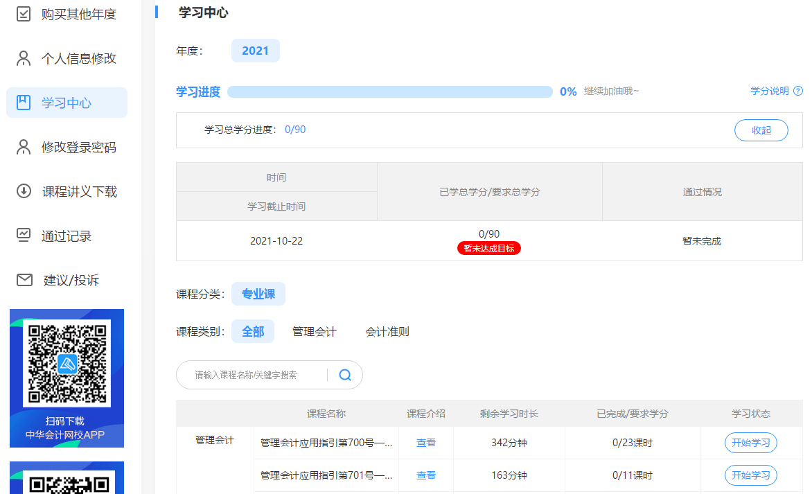Click the red 暂未达成目标 badge
The height and width of the screenshot is (494, 812).
pos(489,249)
